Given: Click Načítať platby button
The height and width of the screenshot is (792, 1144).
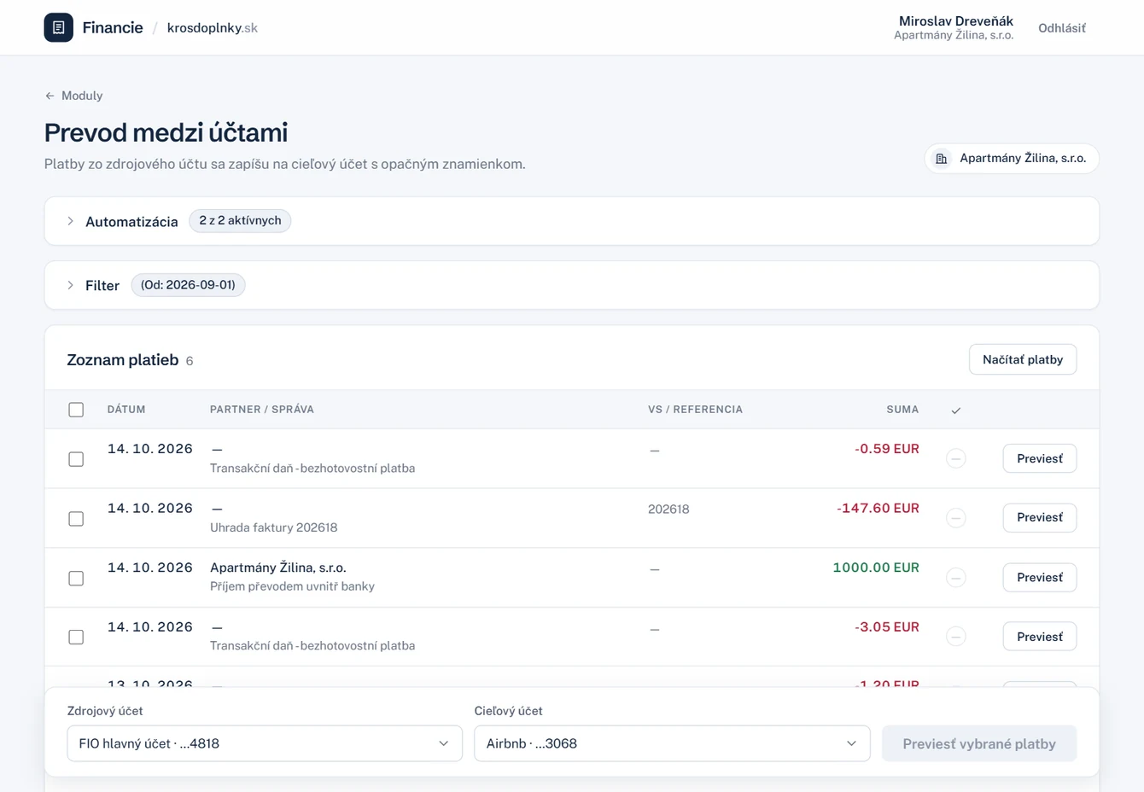Looking at the screenshot, I should 1023,359.
